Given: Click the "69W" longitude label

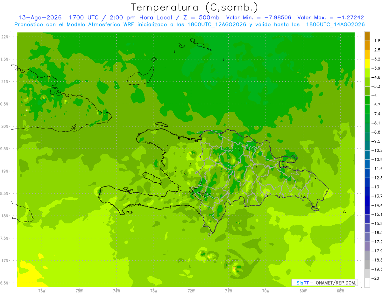Looking at the screenshot, I should coord(303,291).
